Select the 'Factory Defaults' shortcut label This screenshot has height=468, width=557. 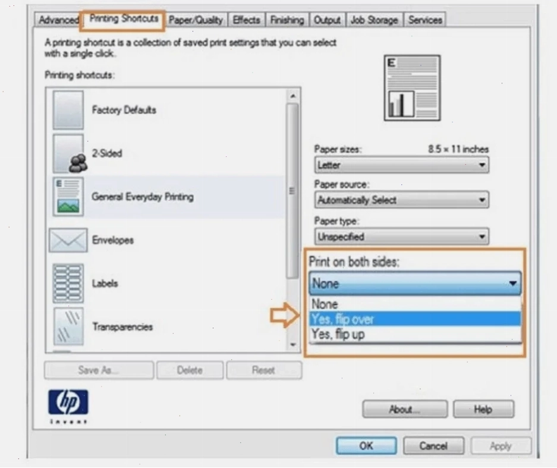click(x=124, y=110)
